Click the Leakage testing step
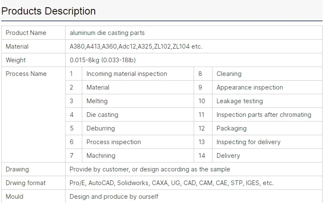This screenshot has width=323, height=203. coord(239,101)
